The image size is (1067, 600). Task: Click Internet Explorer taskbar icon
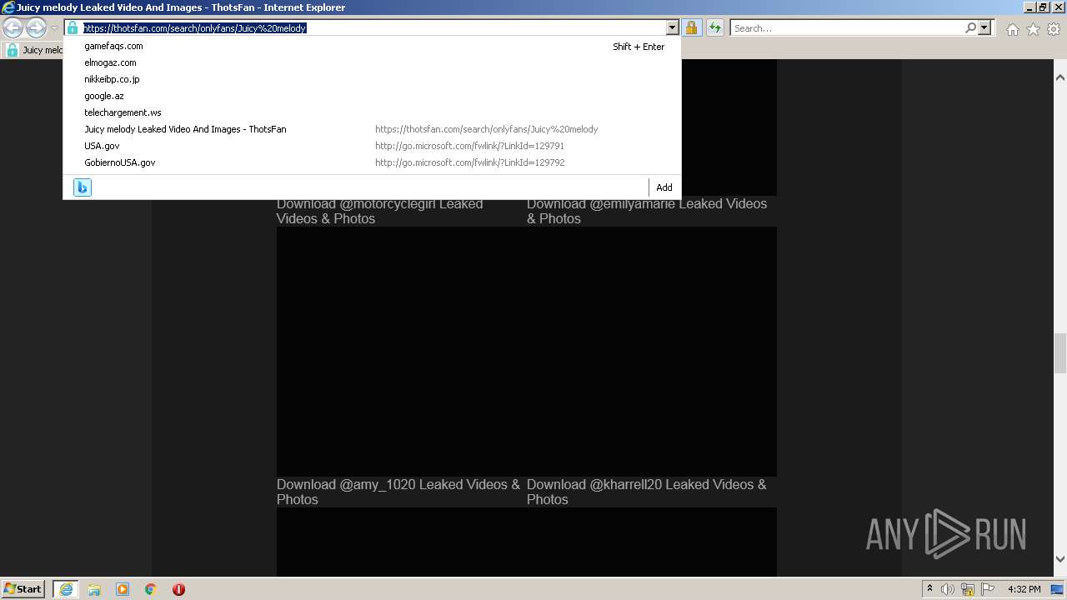click(66, 589)
